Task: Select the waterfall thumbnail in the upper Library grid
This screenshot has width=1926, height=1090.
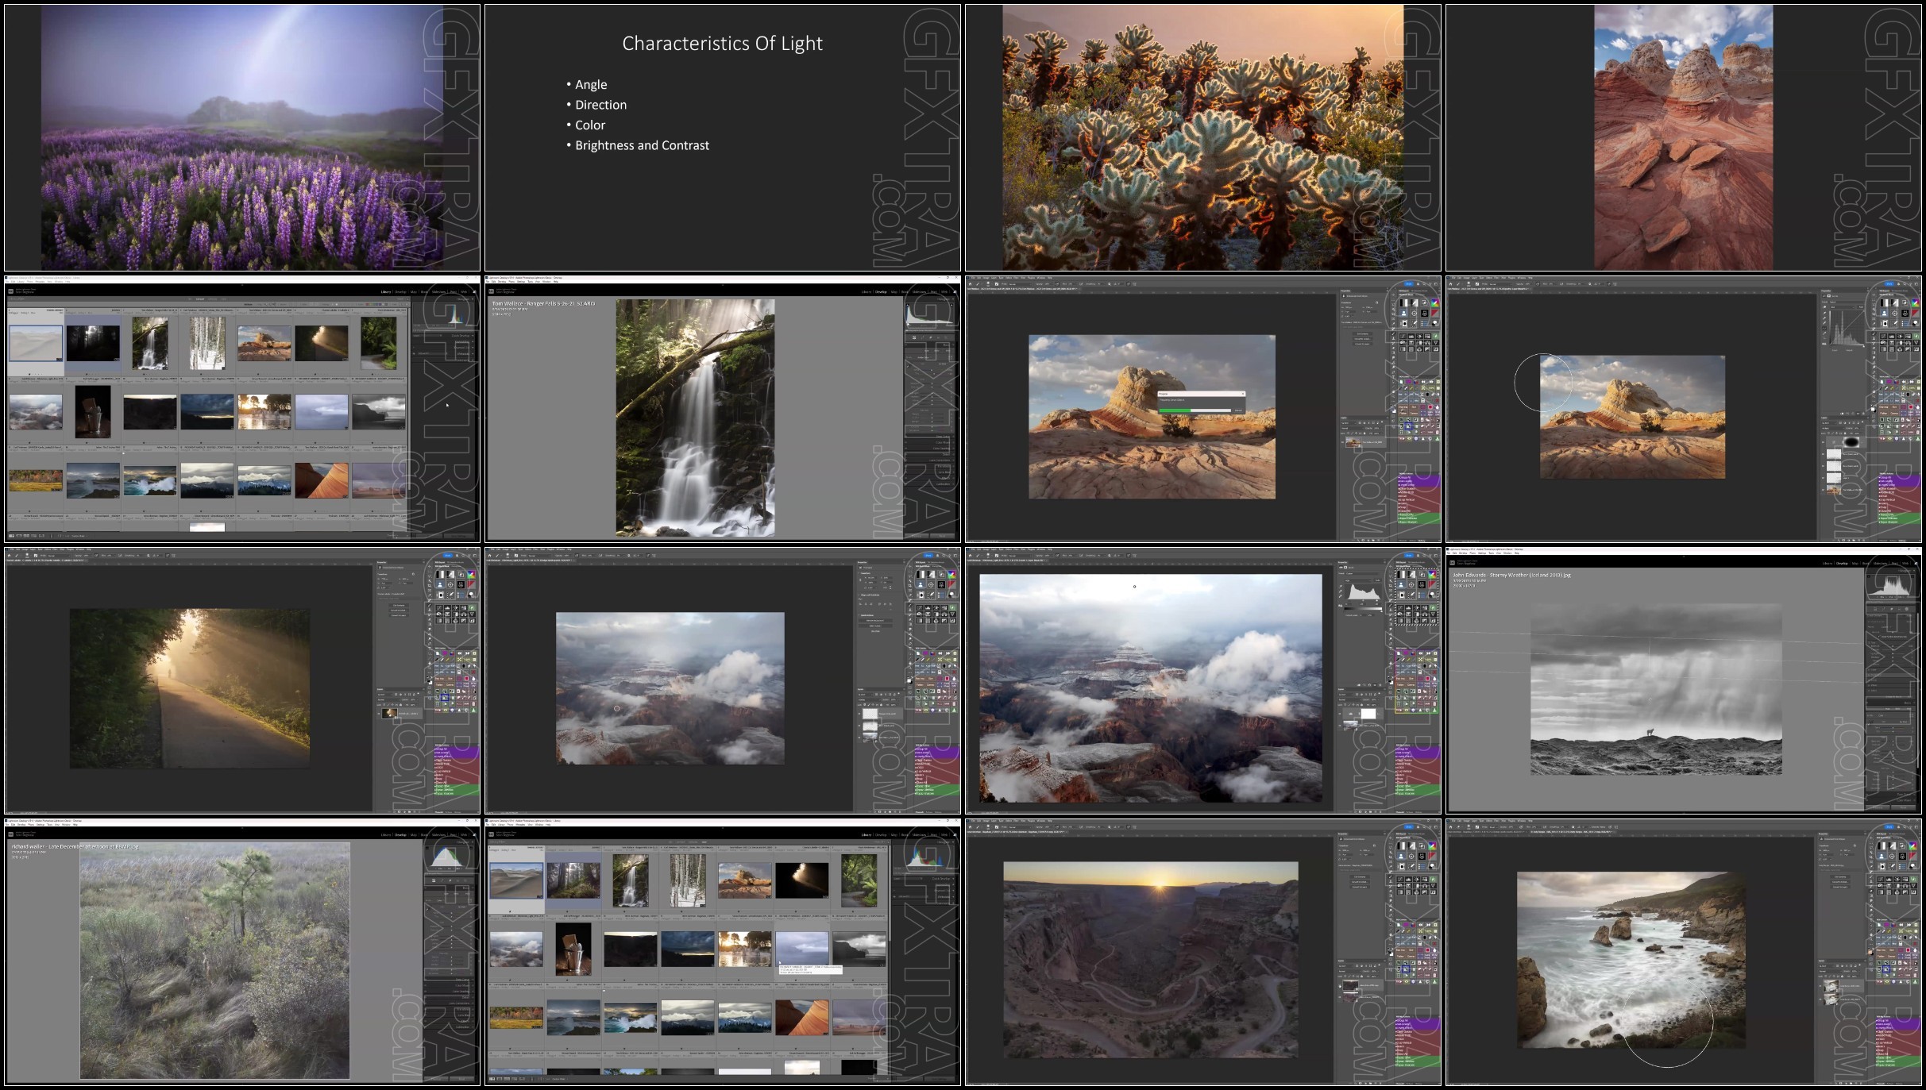Action: (150, 343)
